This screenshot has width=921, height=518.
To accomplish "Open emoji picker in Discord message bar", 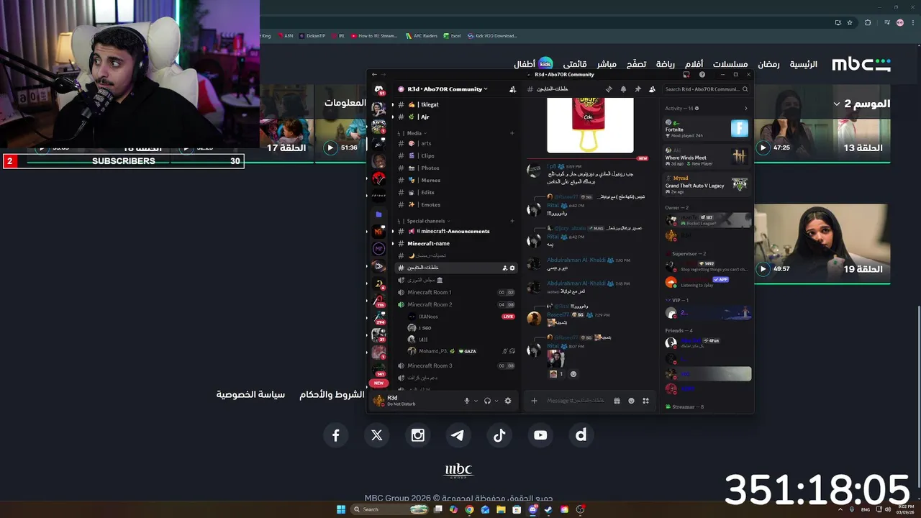I will [x=631, y=401].
